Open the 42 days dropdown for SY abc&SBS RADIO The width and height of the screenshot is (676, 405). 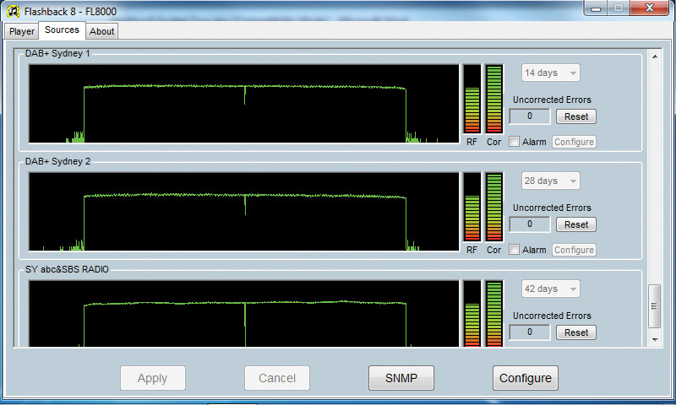(550, 289)
